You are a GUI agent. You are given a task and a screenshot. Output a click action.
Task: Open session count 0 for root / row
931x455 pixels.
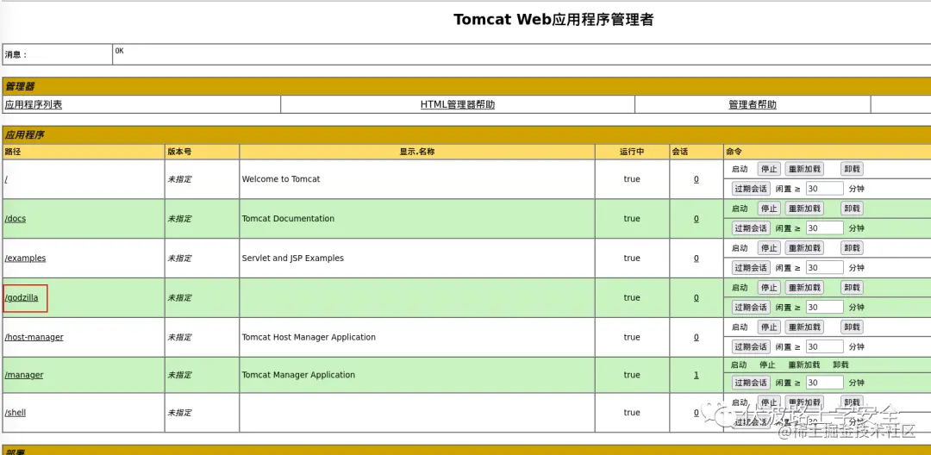(x=697, y=179)
